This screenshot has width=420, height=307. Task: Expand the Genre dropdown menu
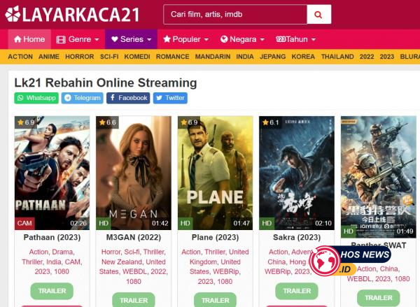[x=78, y=39]
